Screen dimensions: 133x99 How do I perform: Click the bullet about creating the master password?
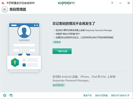point(85,38)
